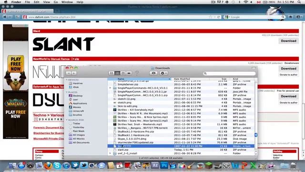Collapse the SEARCH FOR sidebar section
This screenshot has height=172, width=305.
(x=67, y=120)
